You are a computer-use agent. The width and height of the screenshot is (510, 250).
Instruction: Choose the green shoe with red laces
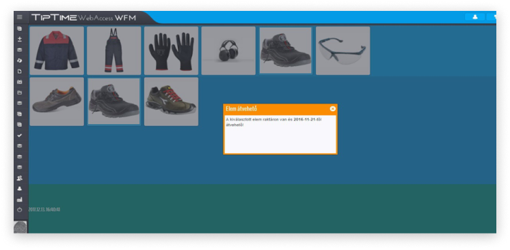(171, 101)
